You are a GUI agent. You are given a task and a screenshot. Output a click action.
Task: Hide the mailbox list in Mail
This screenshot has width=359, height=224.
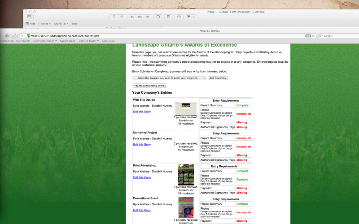(31, 24)
